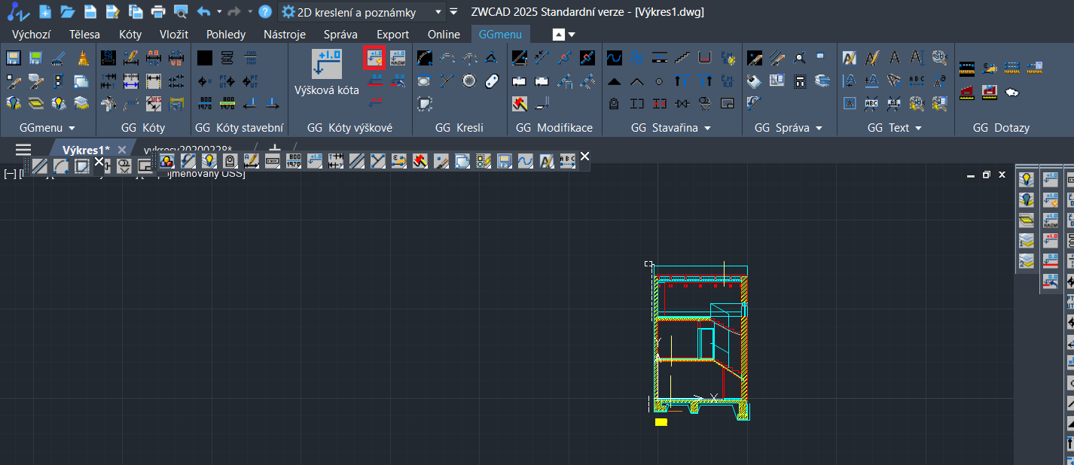
Task: Toggle ribbon minimize with the white arrow button
Action: point(558,35)
